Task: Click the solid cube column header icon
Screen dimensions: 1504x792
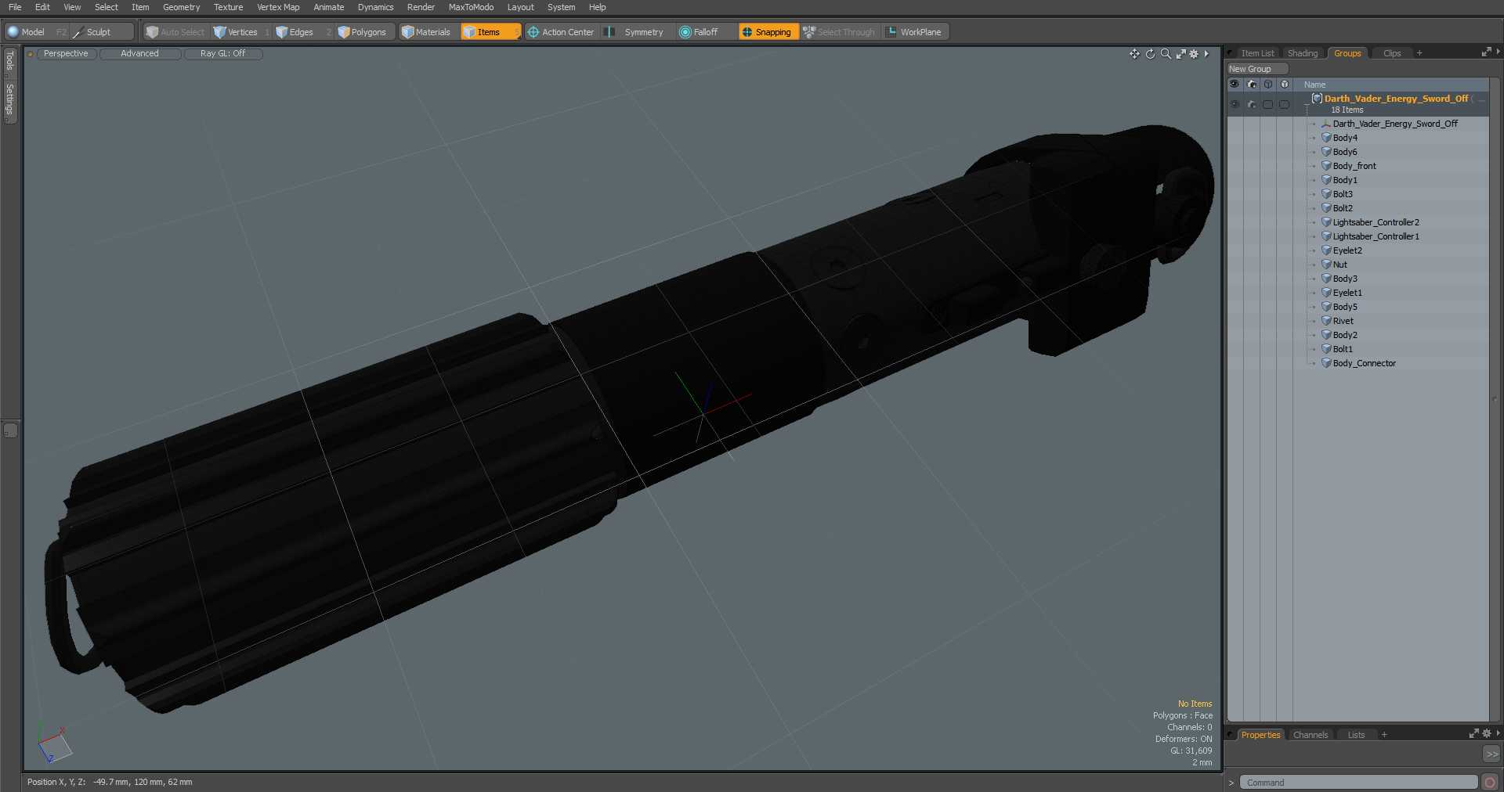Action: (1285, 85)
